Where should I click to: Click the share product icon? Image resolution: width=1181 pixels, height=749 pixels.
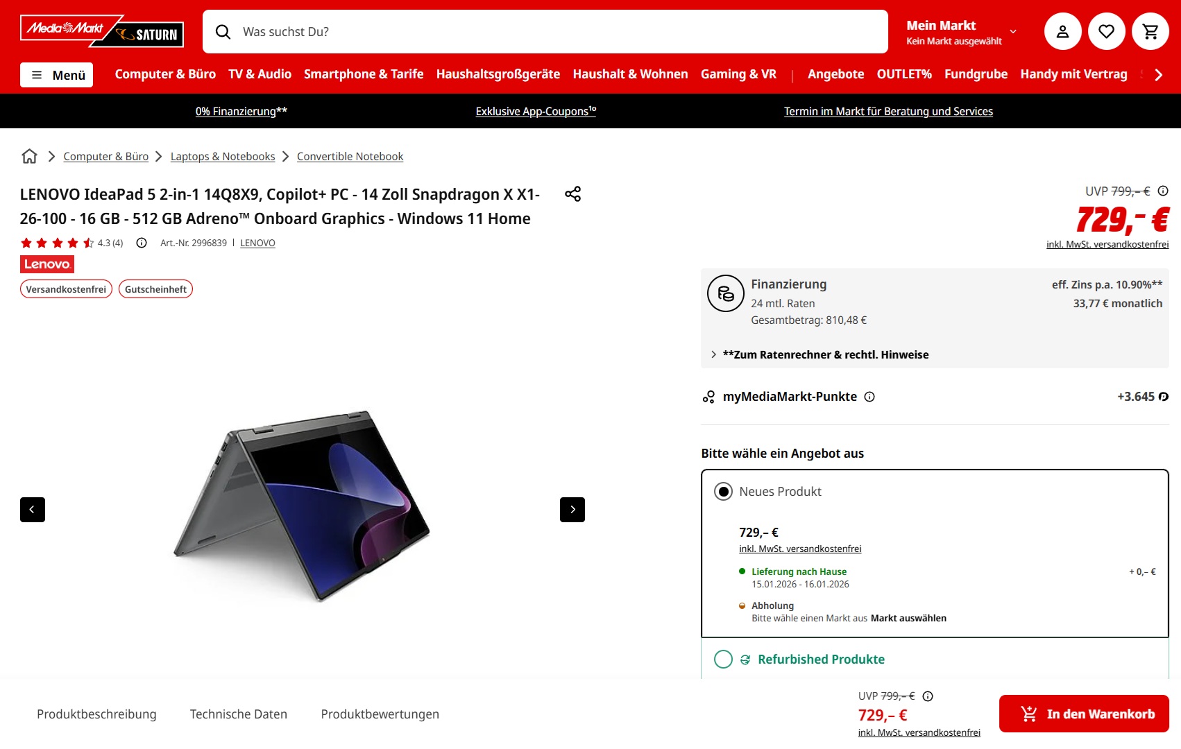pos(572,194)
